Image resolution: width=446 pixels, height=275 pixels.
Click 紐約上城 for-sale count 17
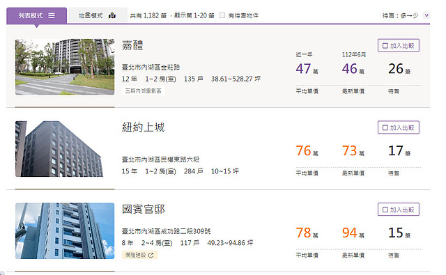coord(399,151)
